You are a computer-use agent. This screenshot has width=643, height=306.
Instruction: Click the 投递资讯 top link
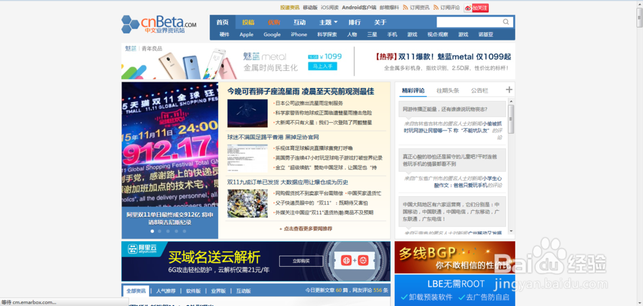pos(290,7)
